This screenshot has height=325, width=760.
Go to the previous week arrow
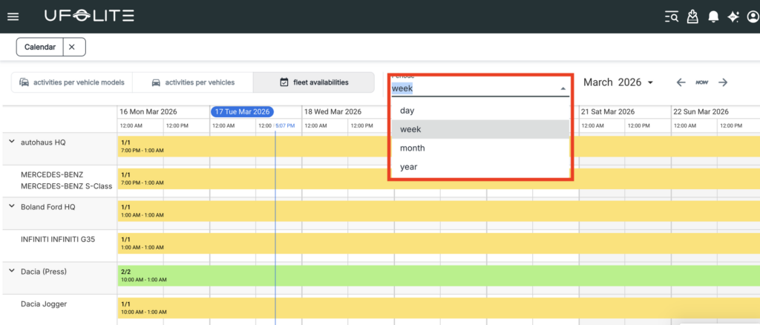pos(681,82)
